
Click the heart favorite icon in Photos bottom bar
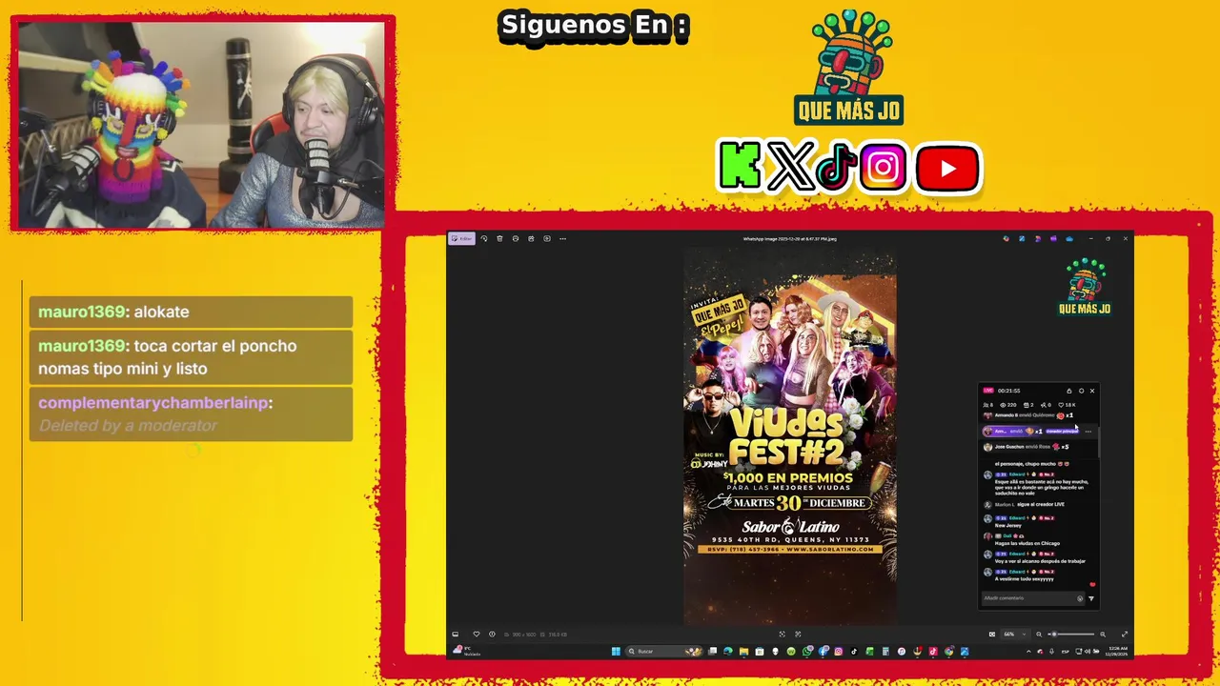point(477,635)
